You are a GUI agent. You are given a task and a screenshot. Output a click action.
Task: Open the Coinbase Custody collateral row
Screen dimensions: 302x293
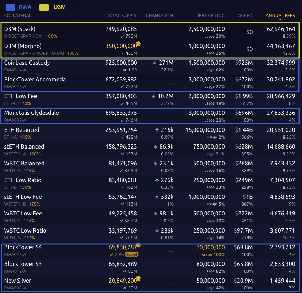(27, 63)
